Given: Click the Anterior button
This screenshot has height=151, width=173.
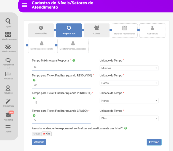Looking at the screenshot, I should (39, 142).
